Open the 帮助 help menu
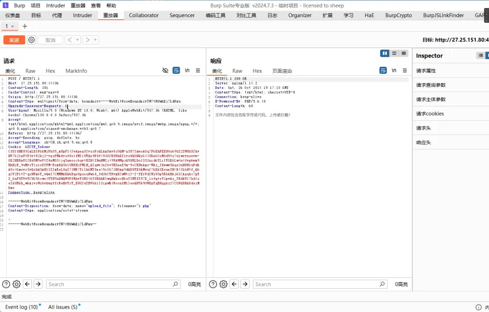The height and width of the screenshot is (312, 489). pos(111,6)
